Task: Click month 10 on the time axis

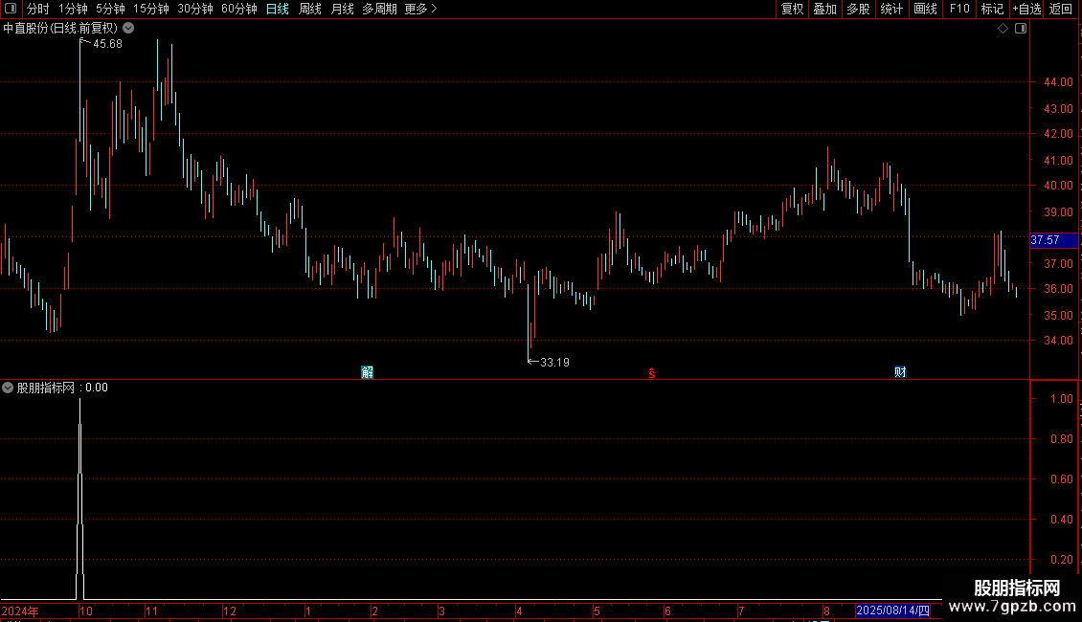Action: pyautogui.click(x=86, y=611)
